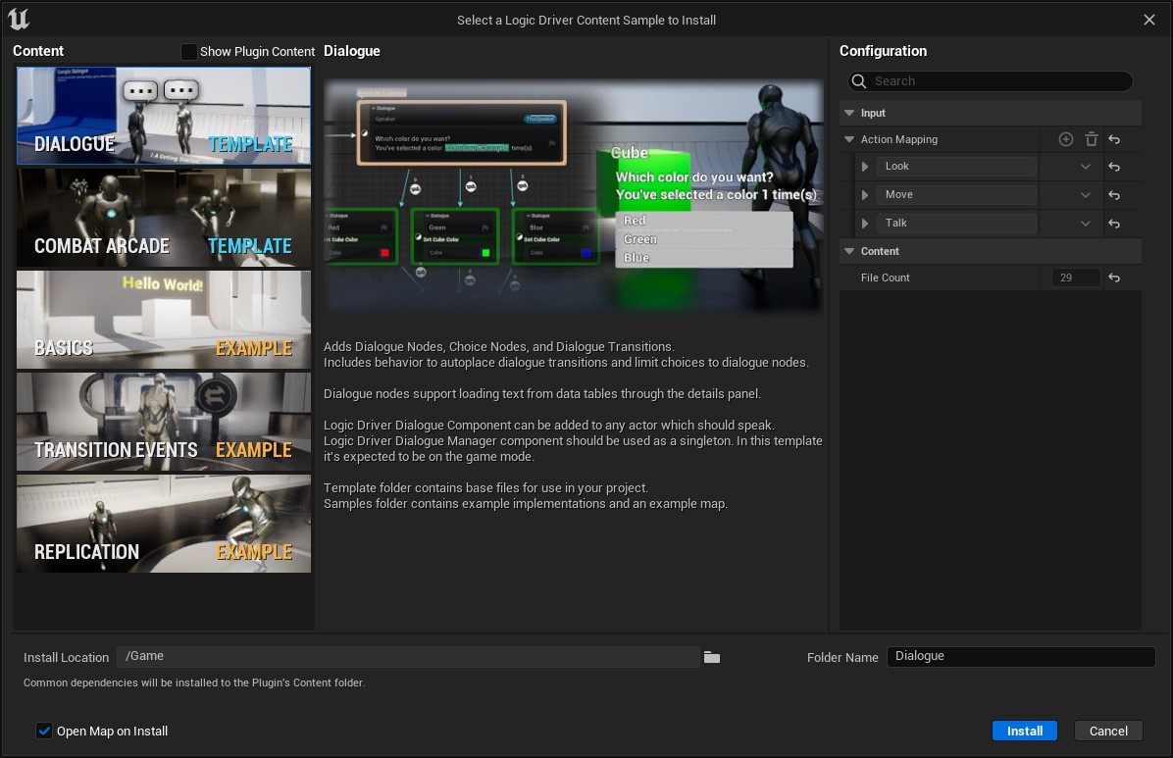Cancel the sample installation dialog
The height and width of the screenshot is (758, 1173).
click(1107, 731)
